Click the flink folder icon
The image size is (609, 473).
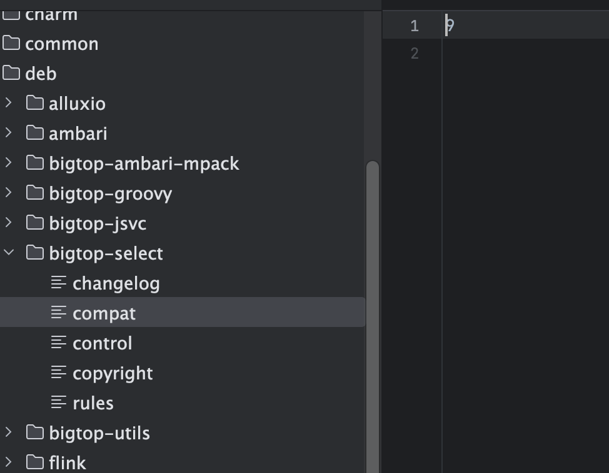(x=35, y=462)
